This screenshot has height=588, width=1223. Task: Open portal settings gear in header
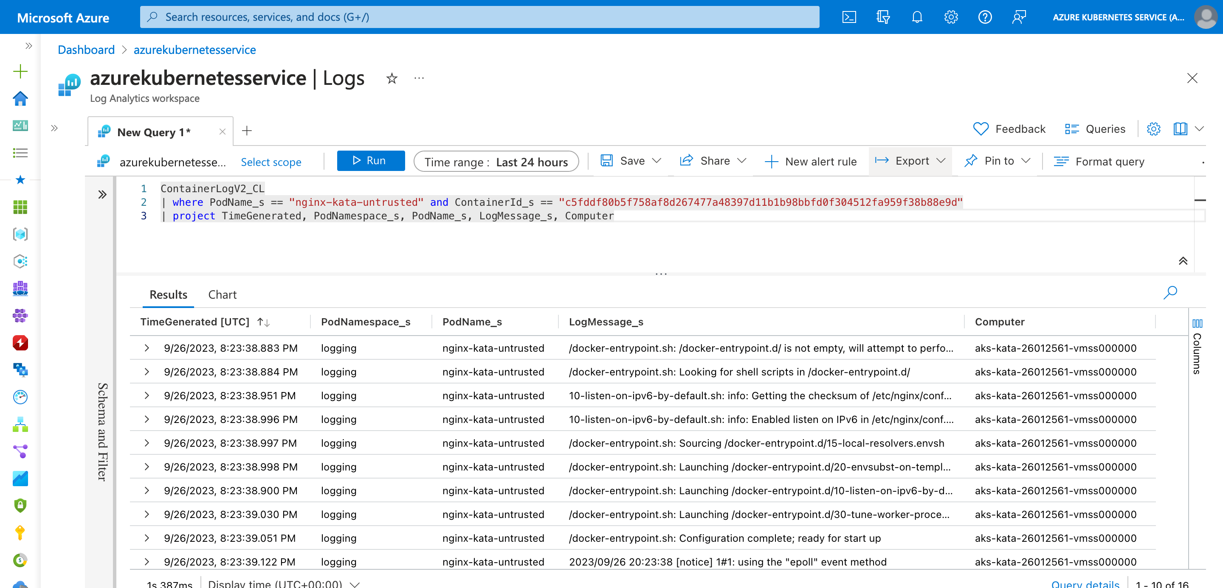click(x=950, y=17)
